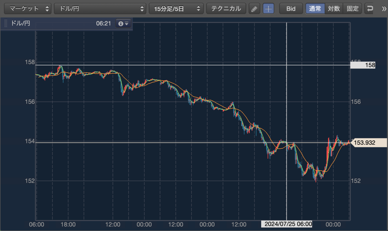
Task: Select the 通常 scale mode
Action: coord(315,9)
